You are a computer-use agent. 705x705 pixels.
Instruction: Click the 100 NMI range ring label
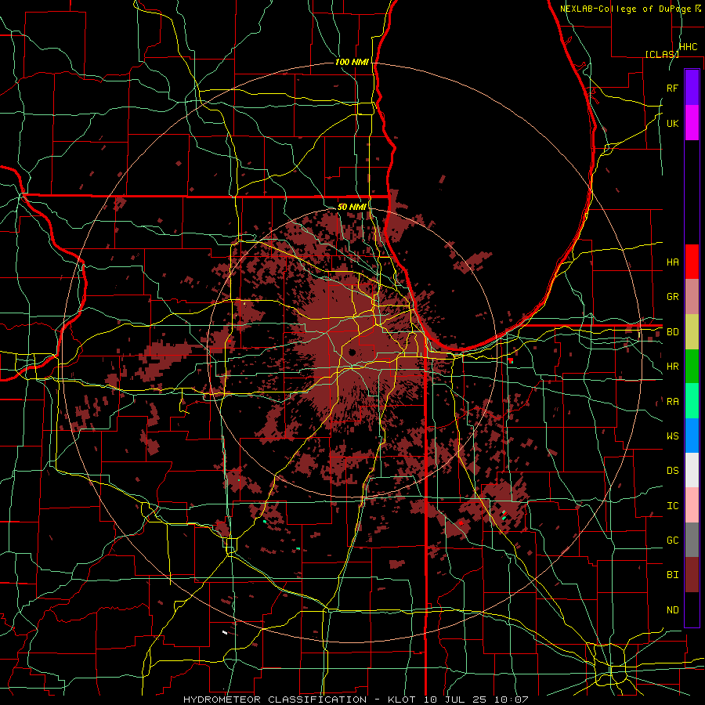pyautogui.click(x=352, y=62)
